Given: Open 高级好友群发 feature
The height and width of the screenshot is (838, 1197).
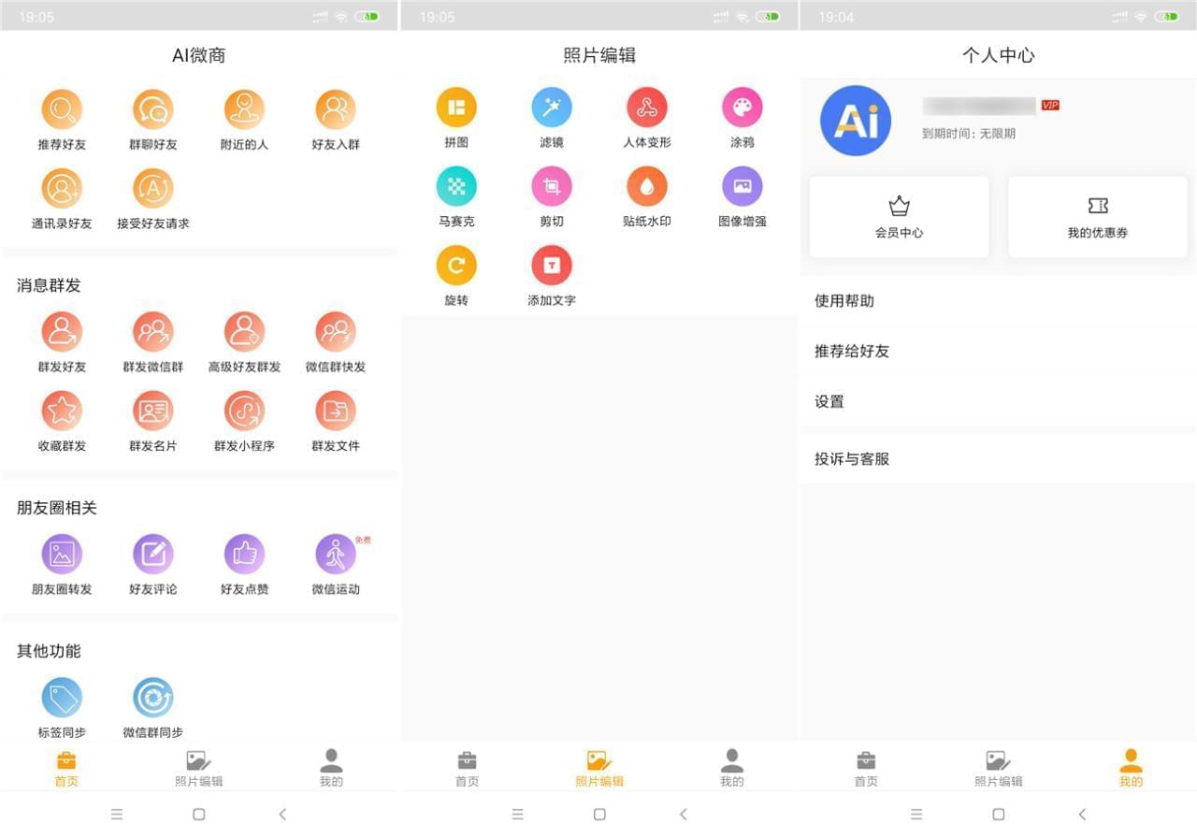Looking at the screenshot, I should click(244, 331).
